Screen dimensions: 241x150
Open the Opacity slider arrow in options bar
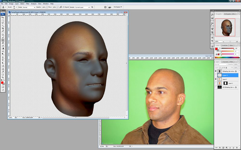47,7
